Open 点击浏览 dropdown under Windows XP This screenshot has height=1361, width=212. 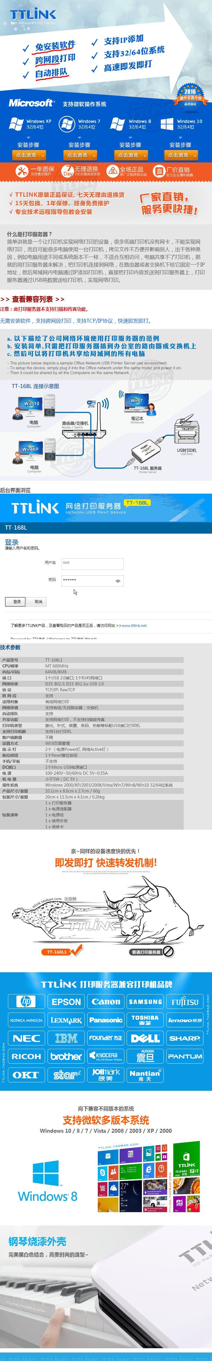29,155
